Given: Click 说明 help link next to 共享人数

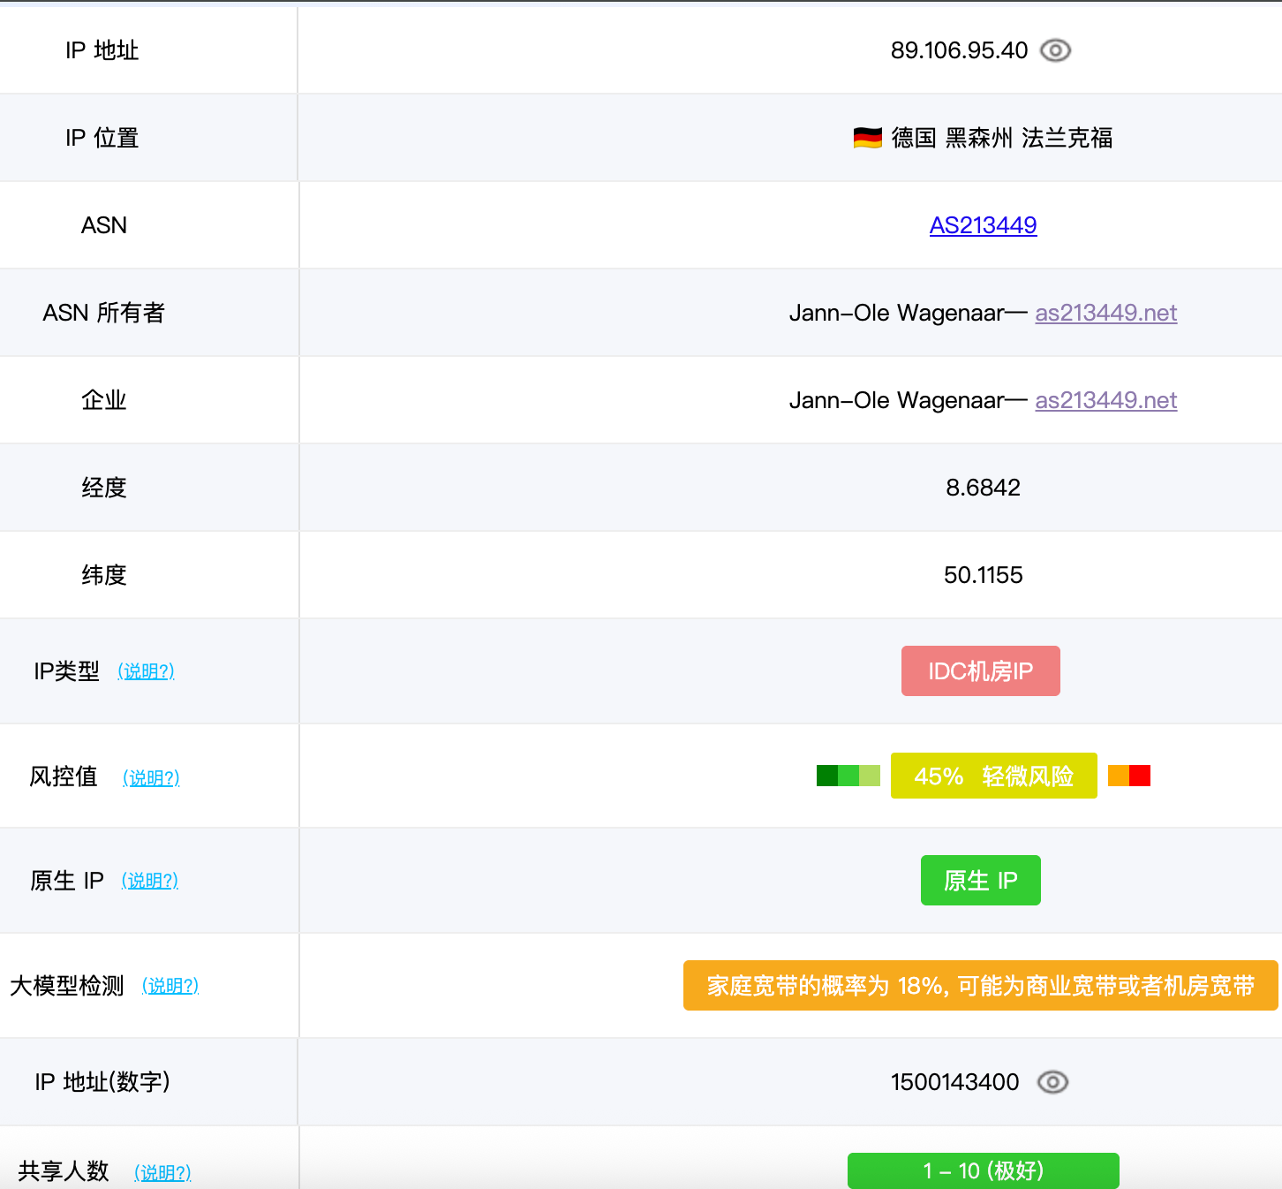Looking at the screenshot, I should tap(162, 1172).
